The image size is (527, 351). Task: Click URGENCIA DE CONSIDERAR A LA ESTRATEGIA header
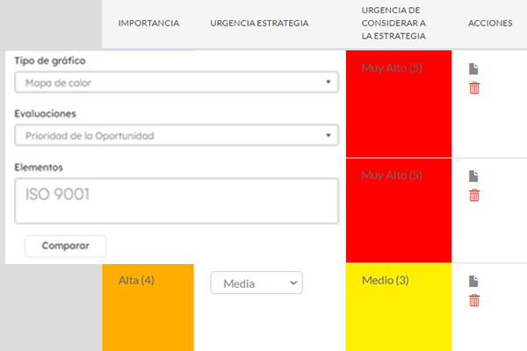[393, 23]
